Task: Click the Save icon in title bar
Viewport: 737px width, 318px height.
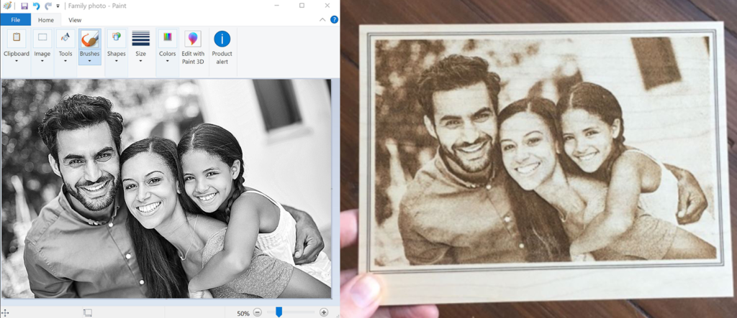Action: (24, 6)
